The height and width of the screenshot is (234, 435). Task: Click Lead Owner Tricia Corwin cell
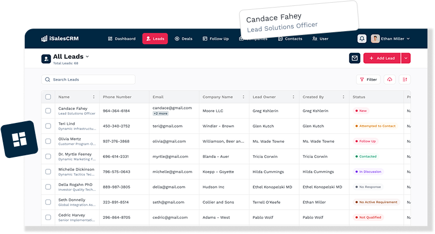coord(265,156)
